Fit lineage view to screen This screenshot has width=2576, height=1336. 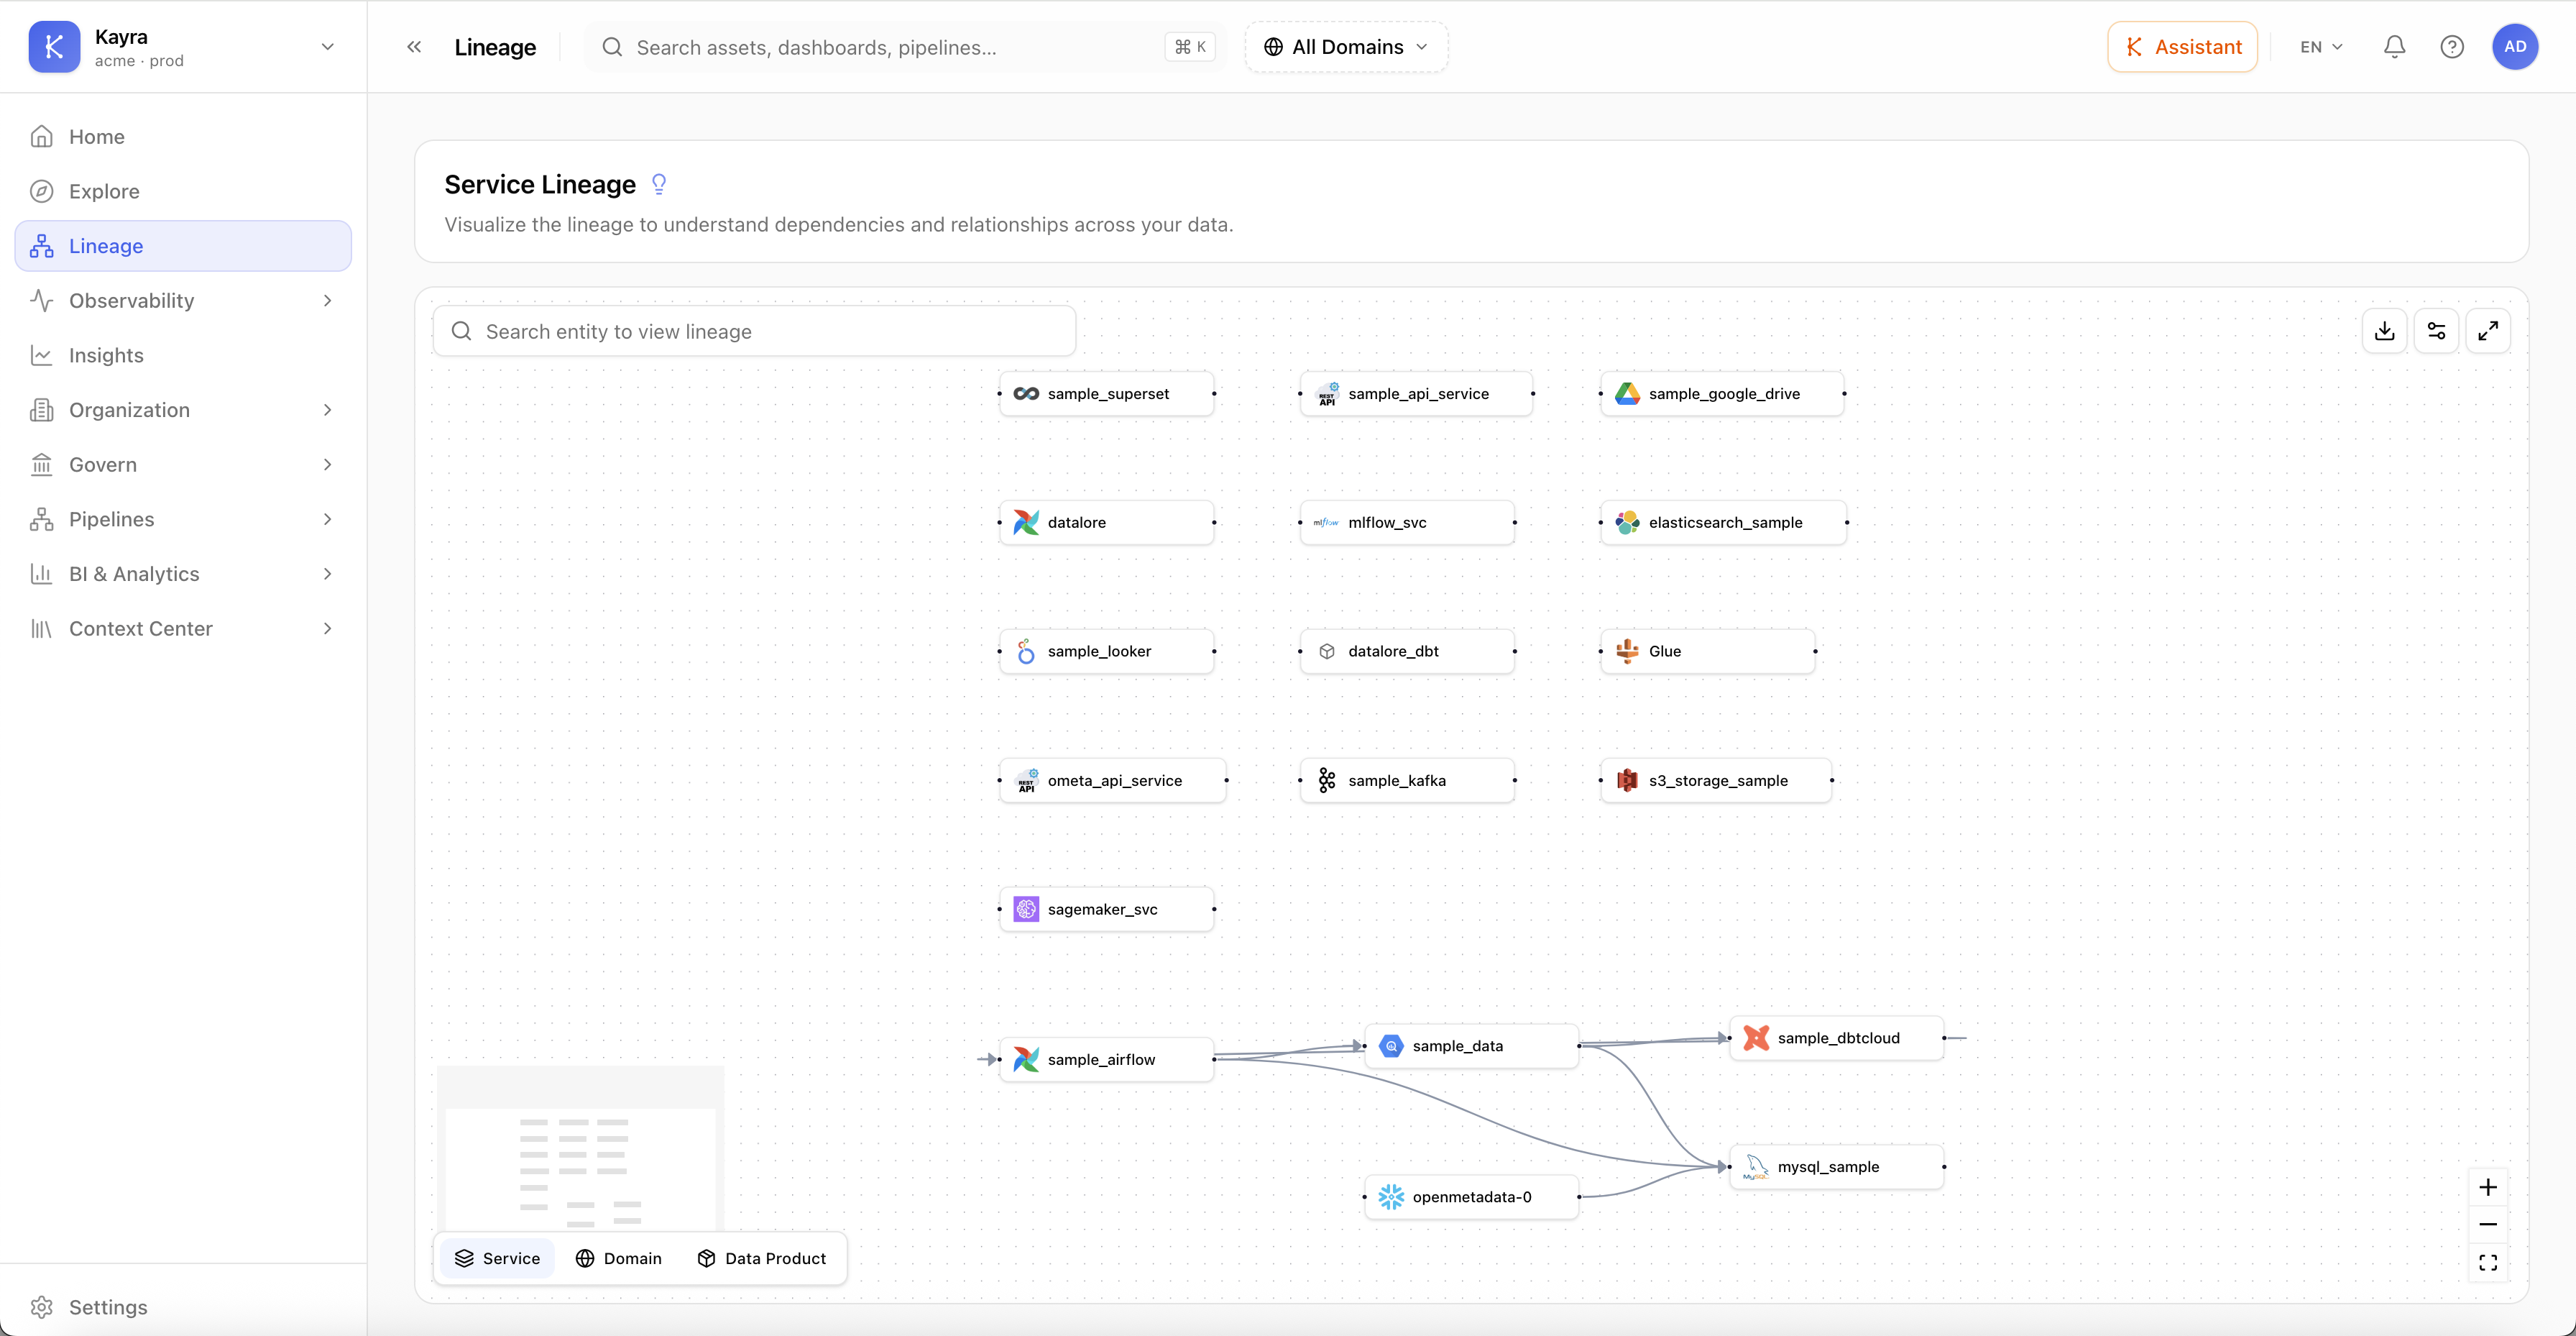click(2488, 1263)
